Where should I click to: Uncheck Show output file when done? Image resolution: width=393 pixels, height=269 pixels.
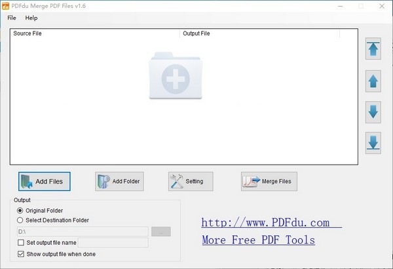coord(21,254)
